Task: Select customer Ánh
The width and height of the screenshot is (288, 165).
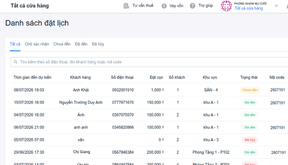Action: point(81,115)
